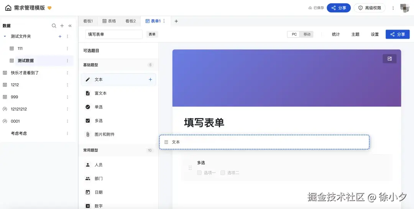Switch to the 表格 tab
The width and height of the screenshot is (414, 209).
coord(109,21)
